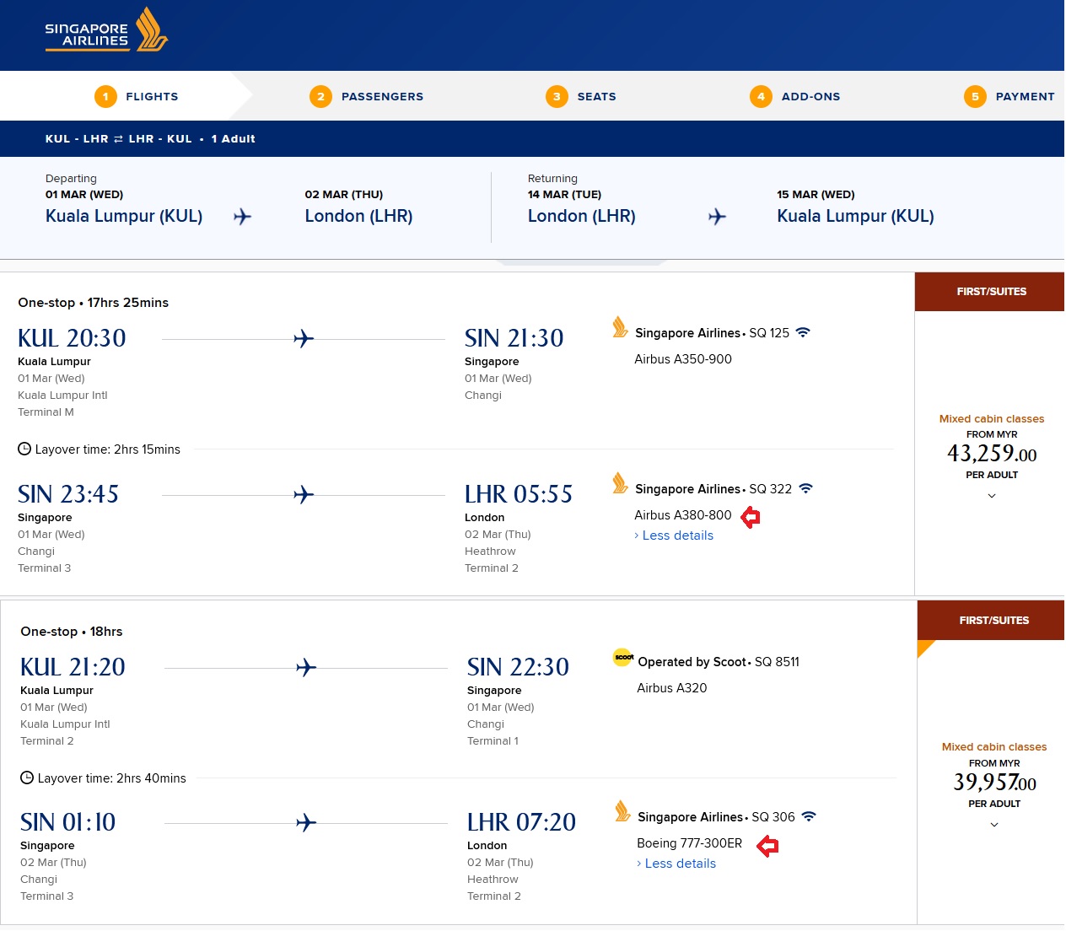Click the Wi-Fi icon beside SQ 125
This screenshot has height=931, width=1066.
[803, 332]
